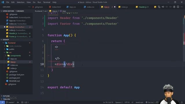
Task: Switch to the index.css editor tab
Action: click(90, 7)
